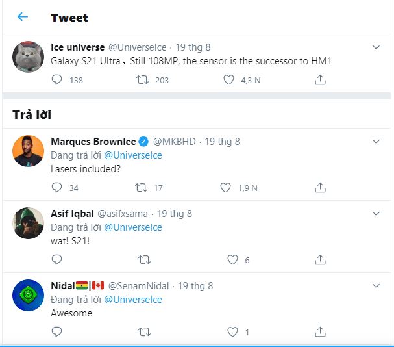Reply to Ice universe's Galaxy S21 tweet
This screenshot has width=394, height=347.
click(57, 80)
